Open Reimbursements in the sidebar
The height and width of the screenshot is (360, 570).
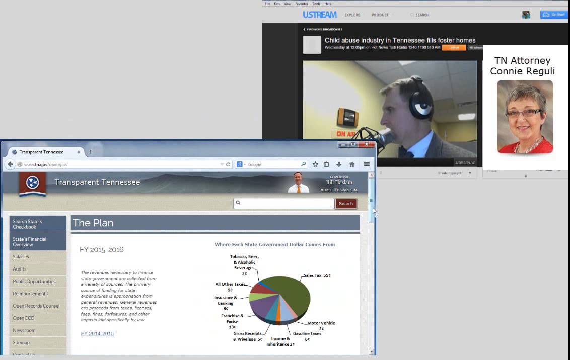(38, 294)
